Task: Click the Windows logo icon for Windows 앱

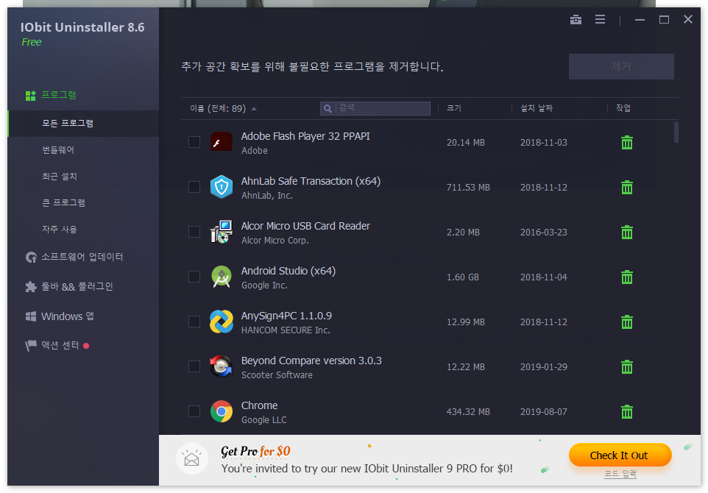Action: (x=31, y=316)
